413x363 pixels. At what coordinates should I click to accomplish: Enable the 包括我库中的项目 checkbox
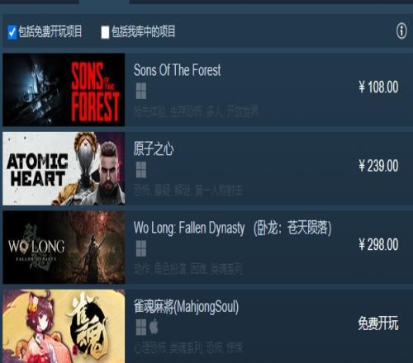[x=105, y=32]
